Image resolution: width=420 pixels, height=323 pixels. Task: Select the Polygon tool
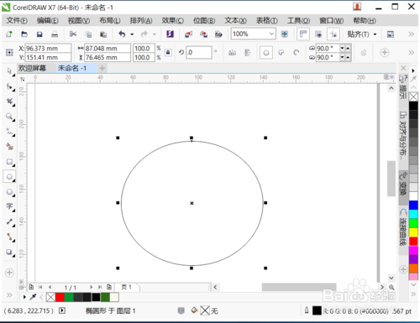(x=9, y=192)
